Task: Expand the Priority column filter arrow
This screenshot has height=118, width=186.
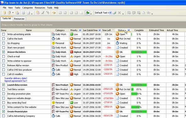Action: (x=80, y=30)
